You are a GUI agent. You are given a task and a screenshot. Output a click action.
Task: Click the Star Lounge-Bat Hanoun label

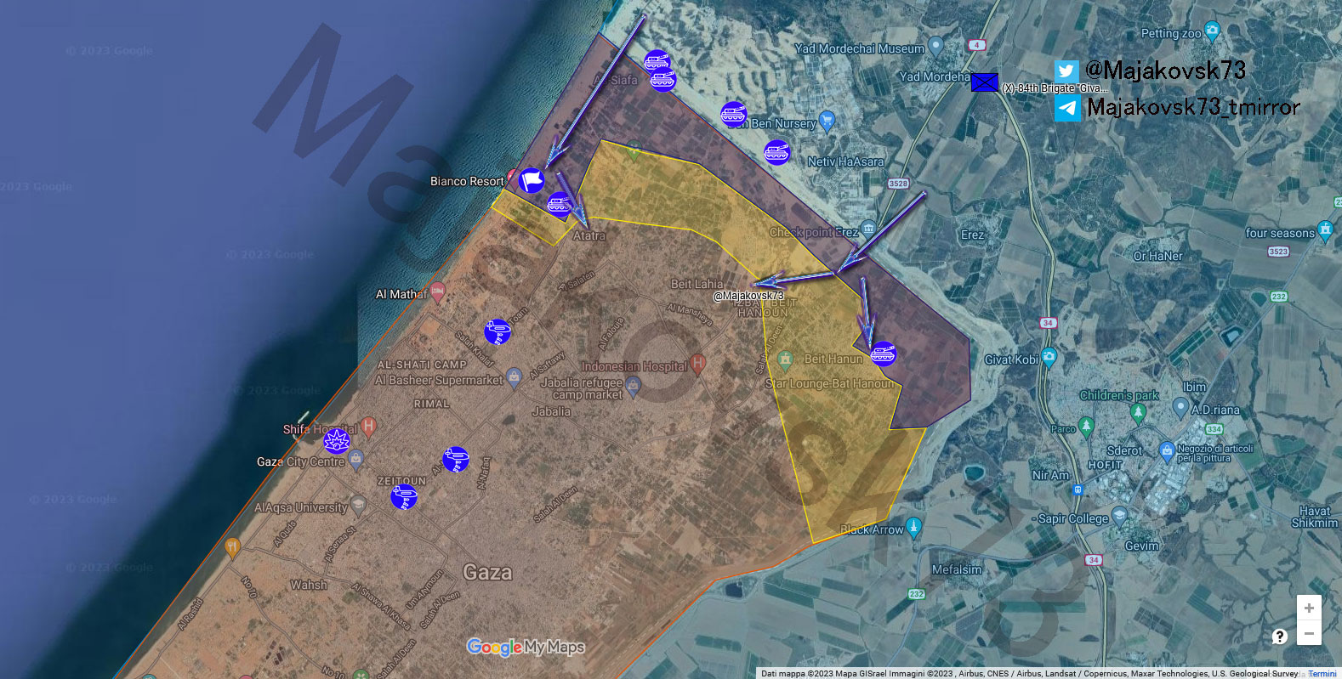tap(830, 384)
